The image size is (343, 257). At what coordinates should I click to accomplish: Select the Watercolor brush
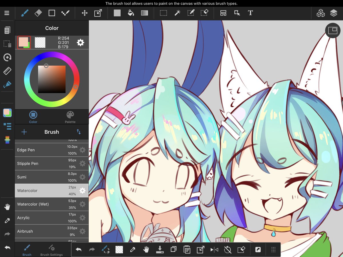pyautogui.click(x=52, y=190)
